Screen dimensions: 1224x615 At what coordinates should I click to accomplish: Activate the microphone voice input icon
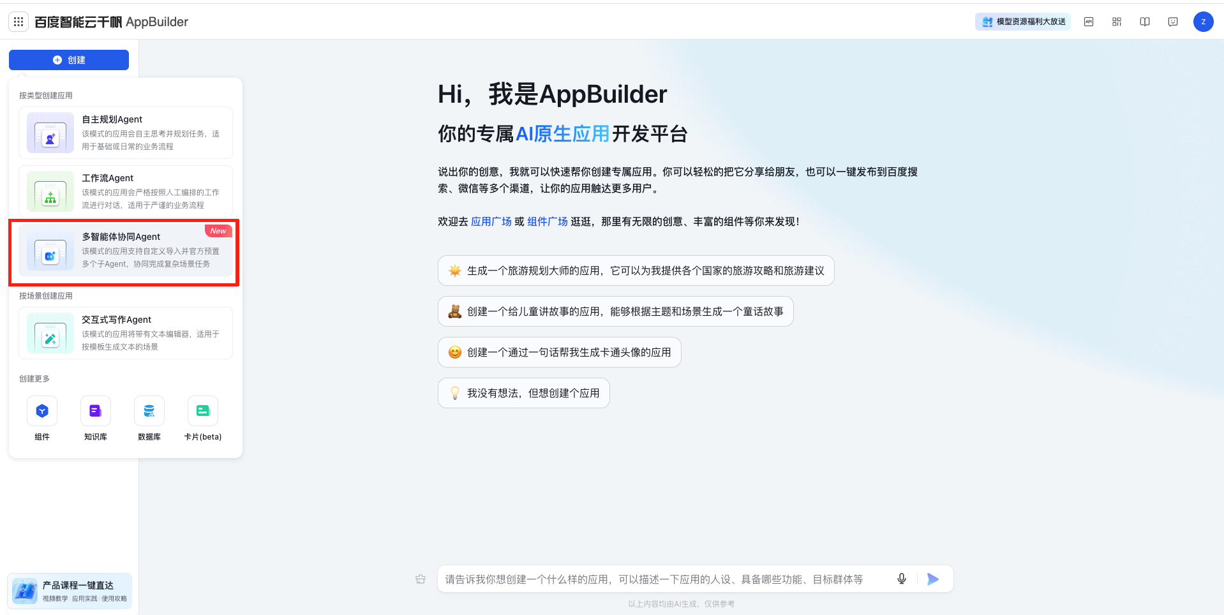(x=902, y=579)
